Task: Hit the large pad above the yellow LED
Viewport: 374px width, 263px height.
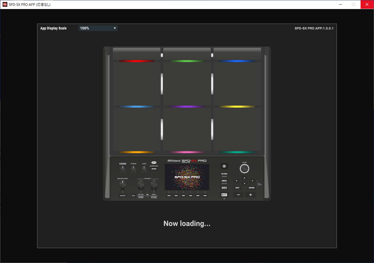Action: pyautogui.click(x=237, y=84)
